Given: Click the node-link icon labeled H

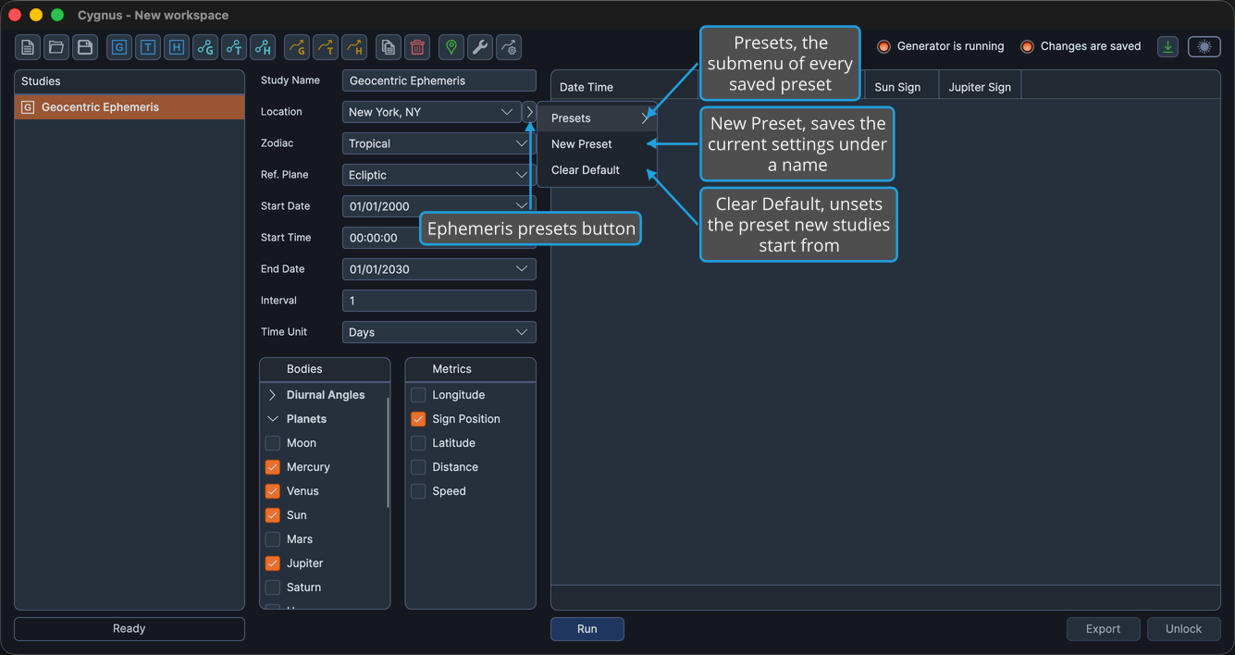Looking at the screenshot, I should pos(263,47).
